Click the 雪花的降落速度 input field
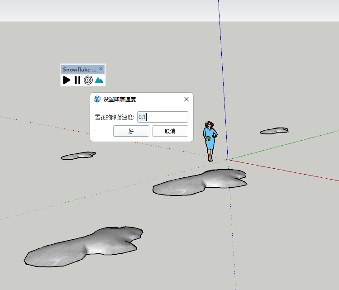This screenshot has height=290, width=339. pos(163,117)
